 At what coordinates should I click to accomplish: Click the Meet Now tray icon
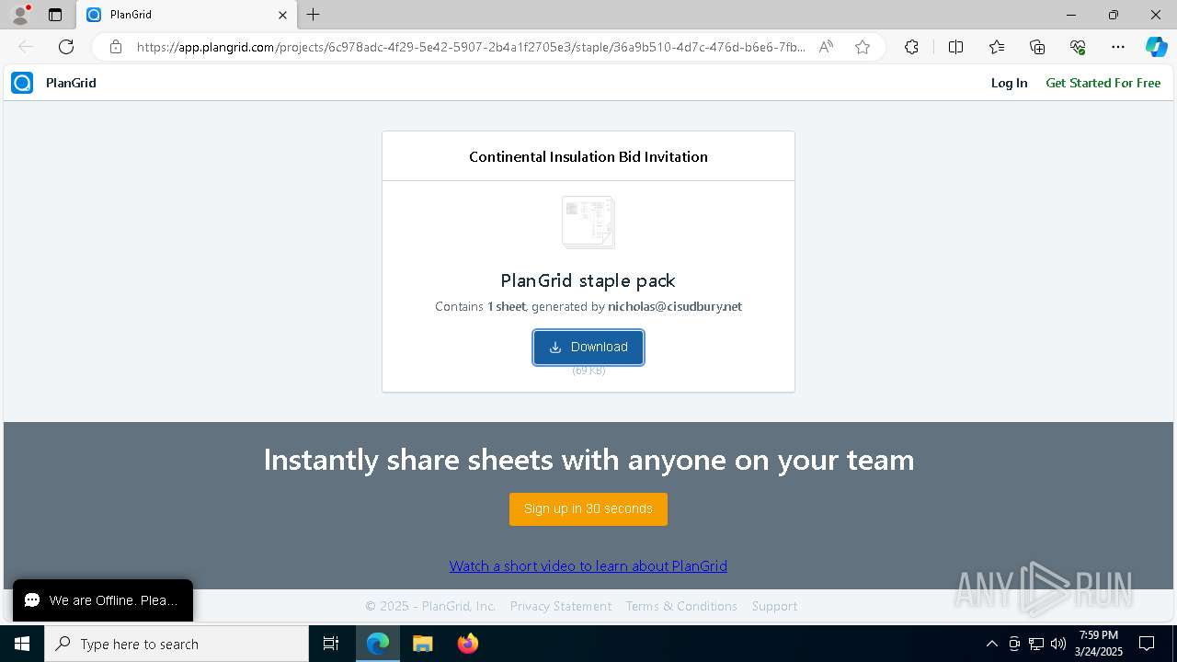[1014, 644]
